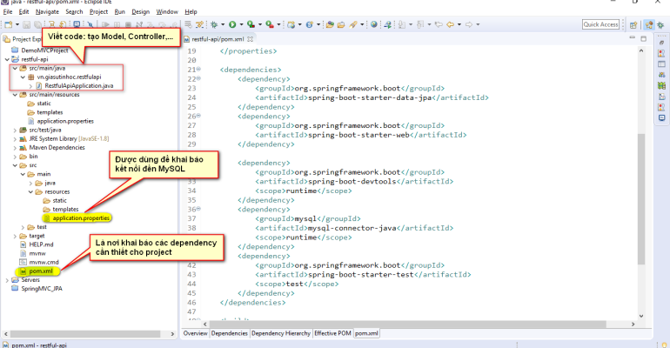Click the New Java Class toolbar icon

[x=310, y=24]
